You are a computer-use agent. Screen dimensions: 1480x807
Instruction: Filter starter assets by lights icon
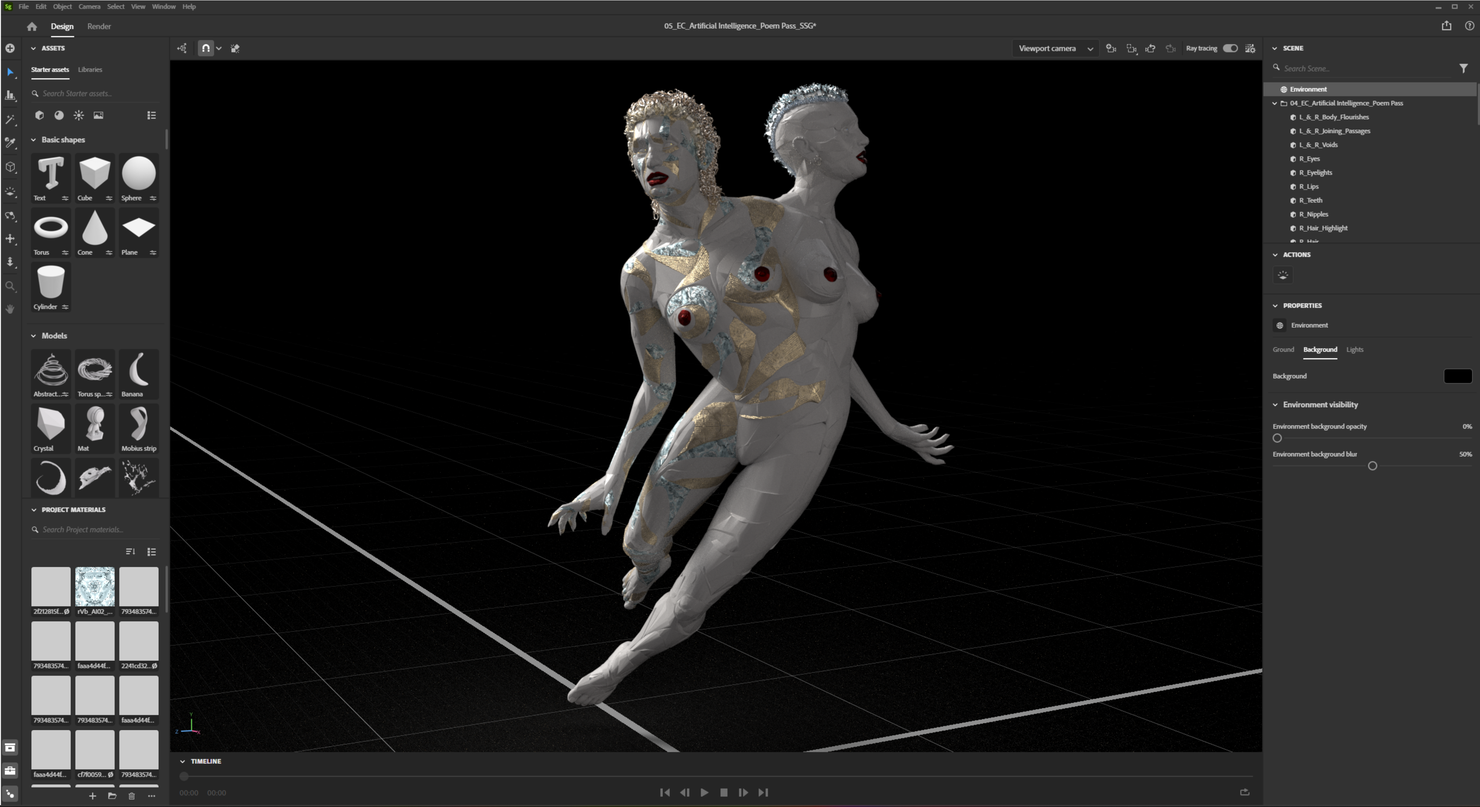coord(79,116)
